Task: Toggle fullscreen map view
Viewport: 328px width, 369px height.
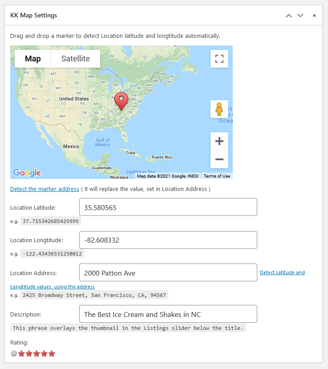Action: [219, 59]
